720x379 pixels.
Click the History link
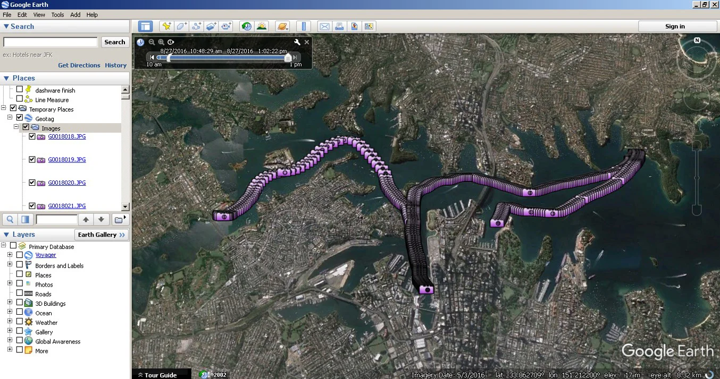point(116,65)
